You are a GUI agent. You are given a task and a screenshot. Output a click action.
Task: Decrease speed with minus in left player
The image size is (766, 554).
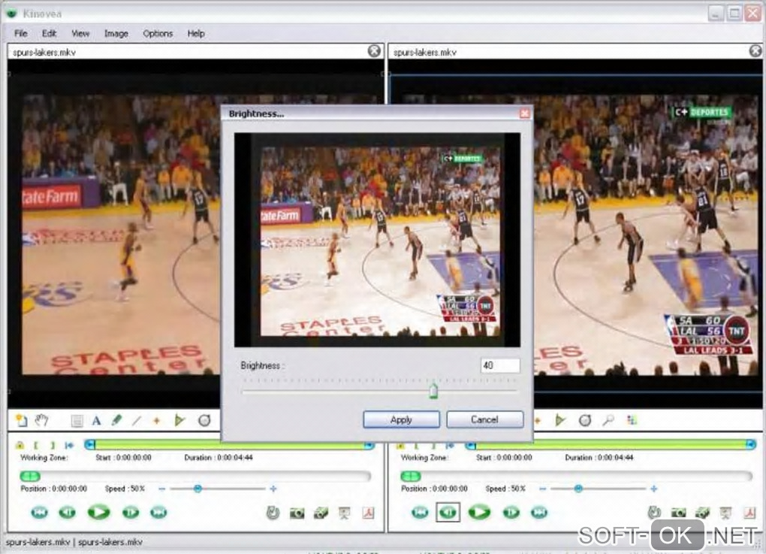point(161,489)
